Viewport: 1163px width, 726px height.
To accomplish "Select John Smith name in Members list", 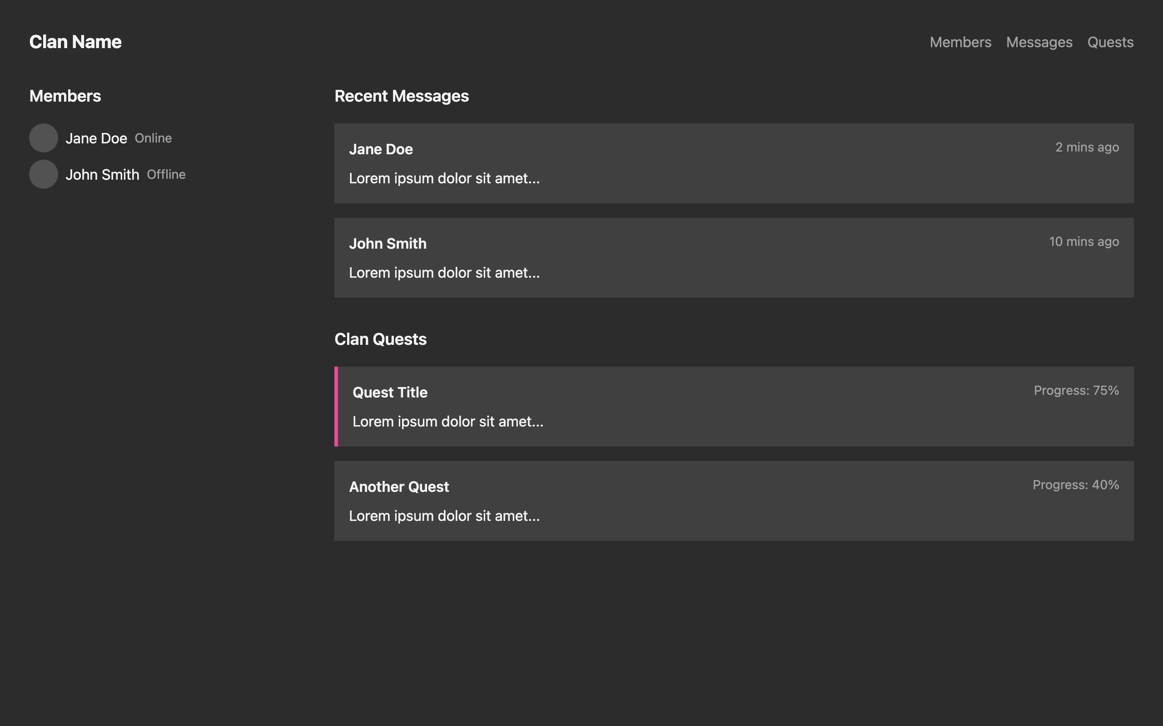I will (x=102, y=174).
